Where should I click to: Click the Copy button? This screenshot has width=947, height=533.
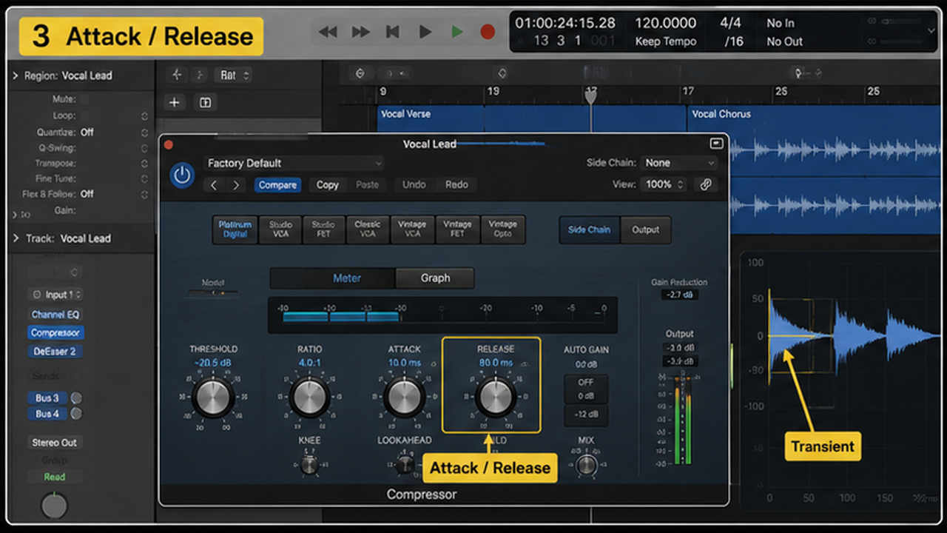[x=327, y=185]
